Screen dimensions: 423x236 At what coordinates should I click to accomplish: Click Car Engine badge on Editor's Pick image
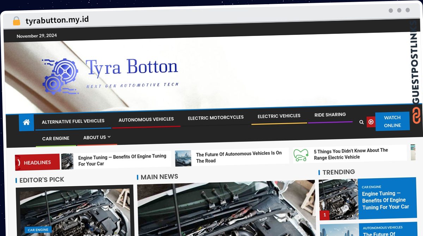38,230
